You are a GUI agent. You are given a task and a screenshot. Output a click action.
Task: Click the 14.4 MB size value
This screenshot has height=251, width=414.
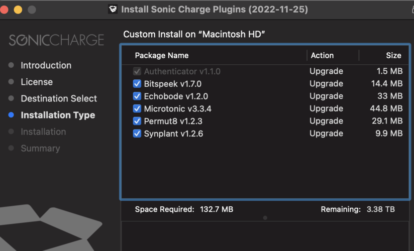pyautogui.click(x=387, y=84)
